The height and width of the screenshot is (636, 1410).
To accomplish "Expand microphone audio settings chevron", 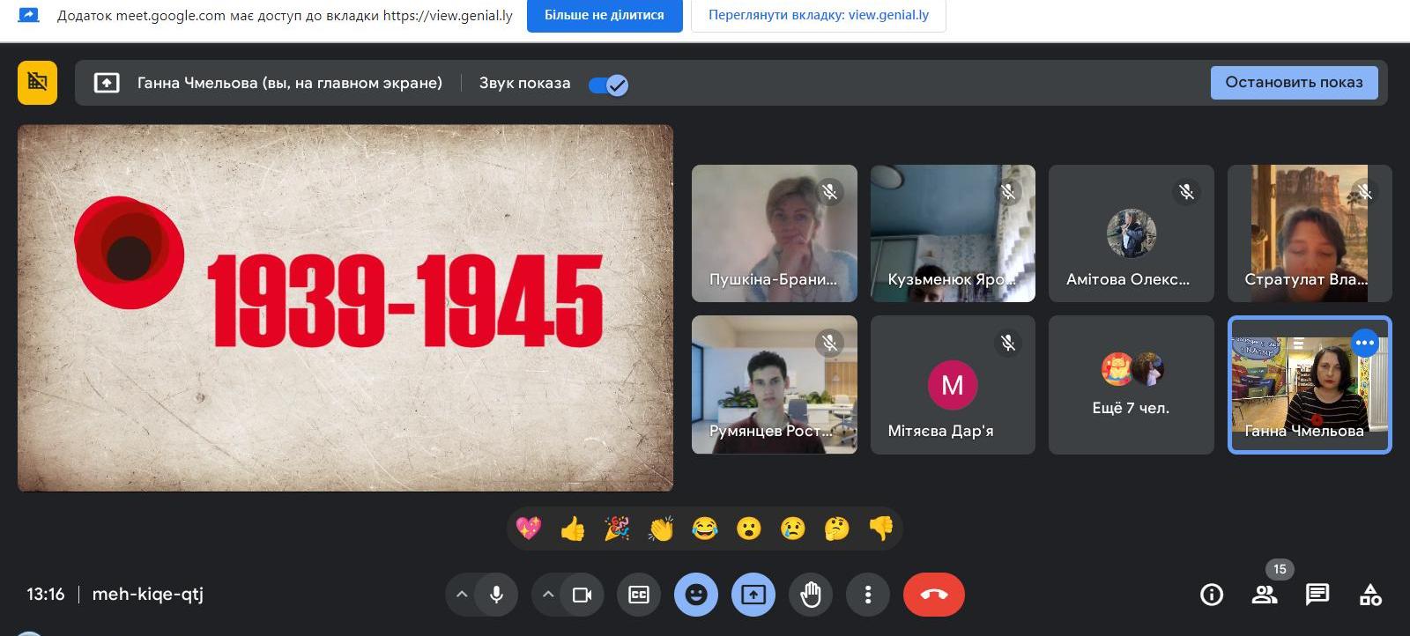I will point(461,595).
